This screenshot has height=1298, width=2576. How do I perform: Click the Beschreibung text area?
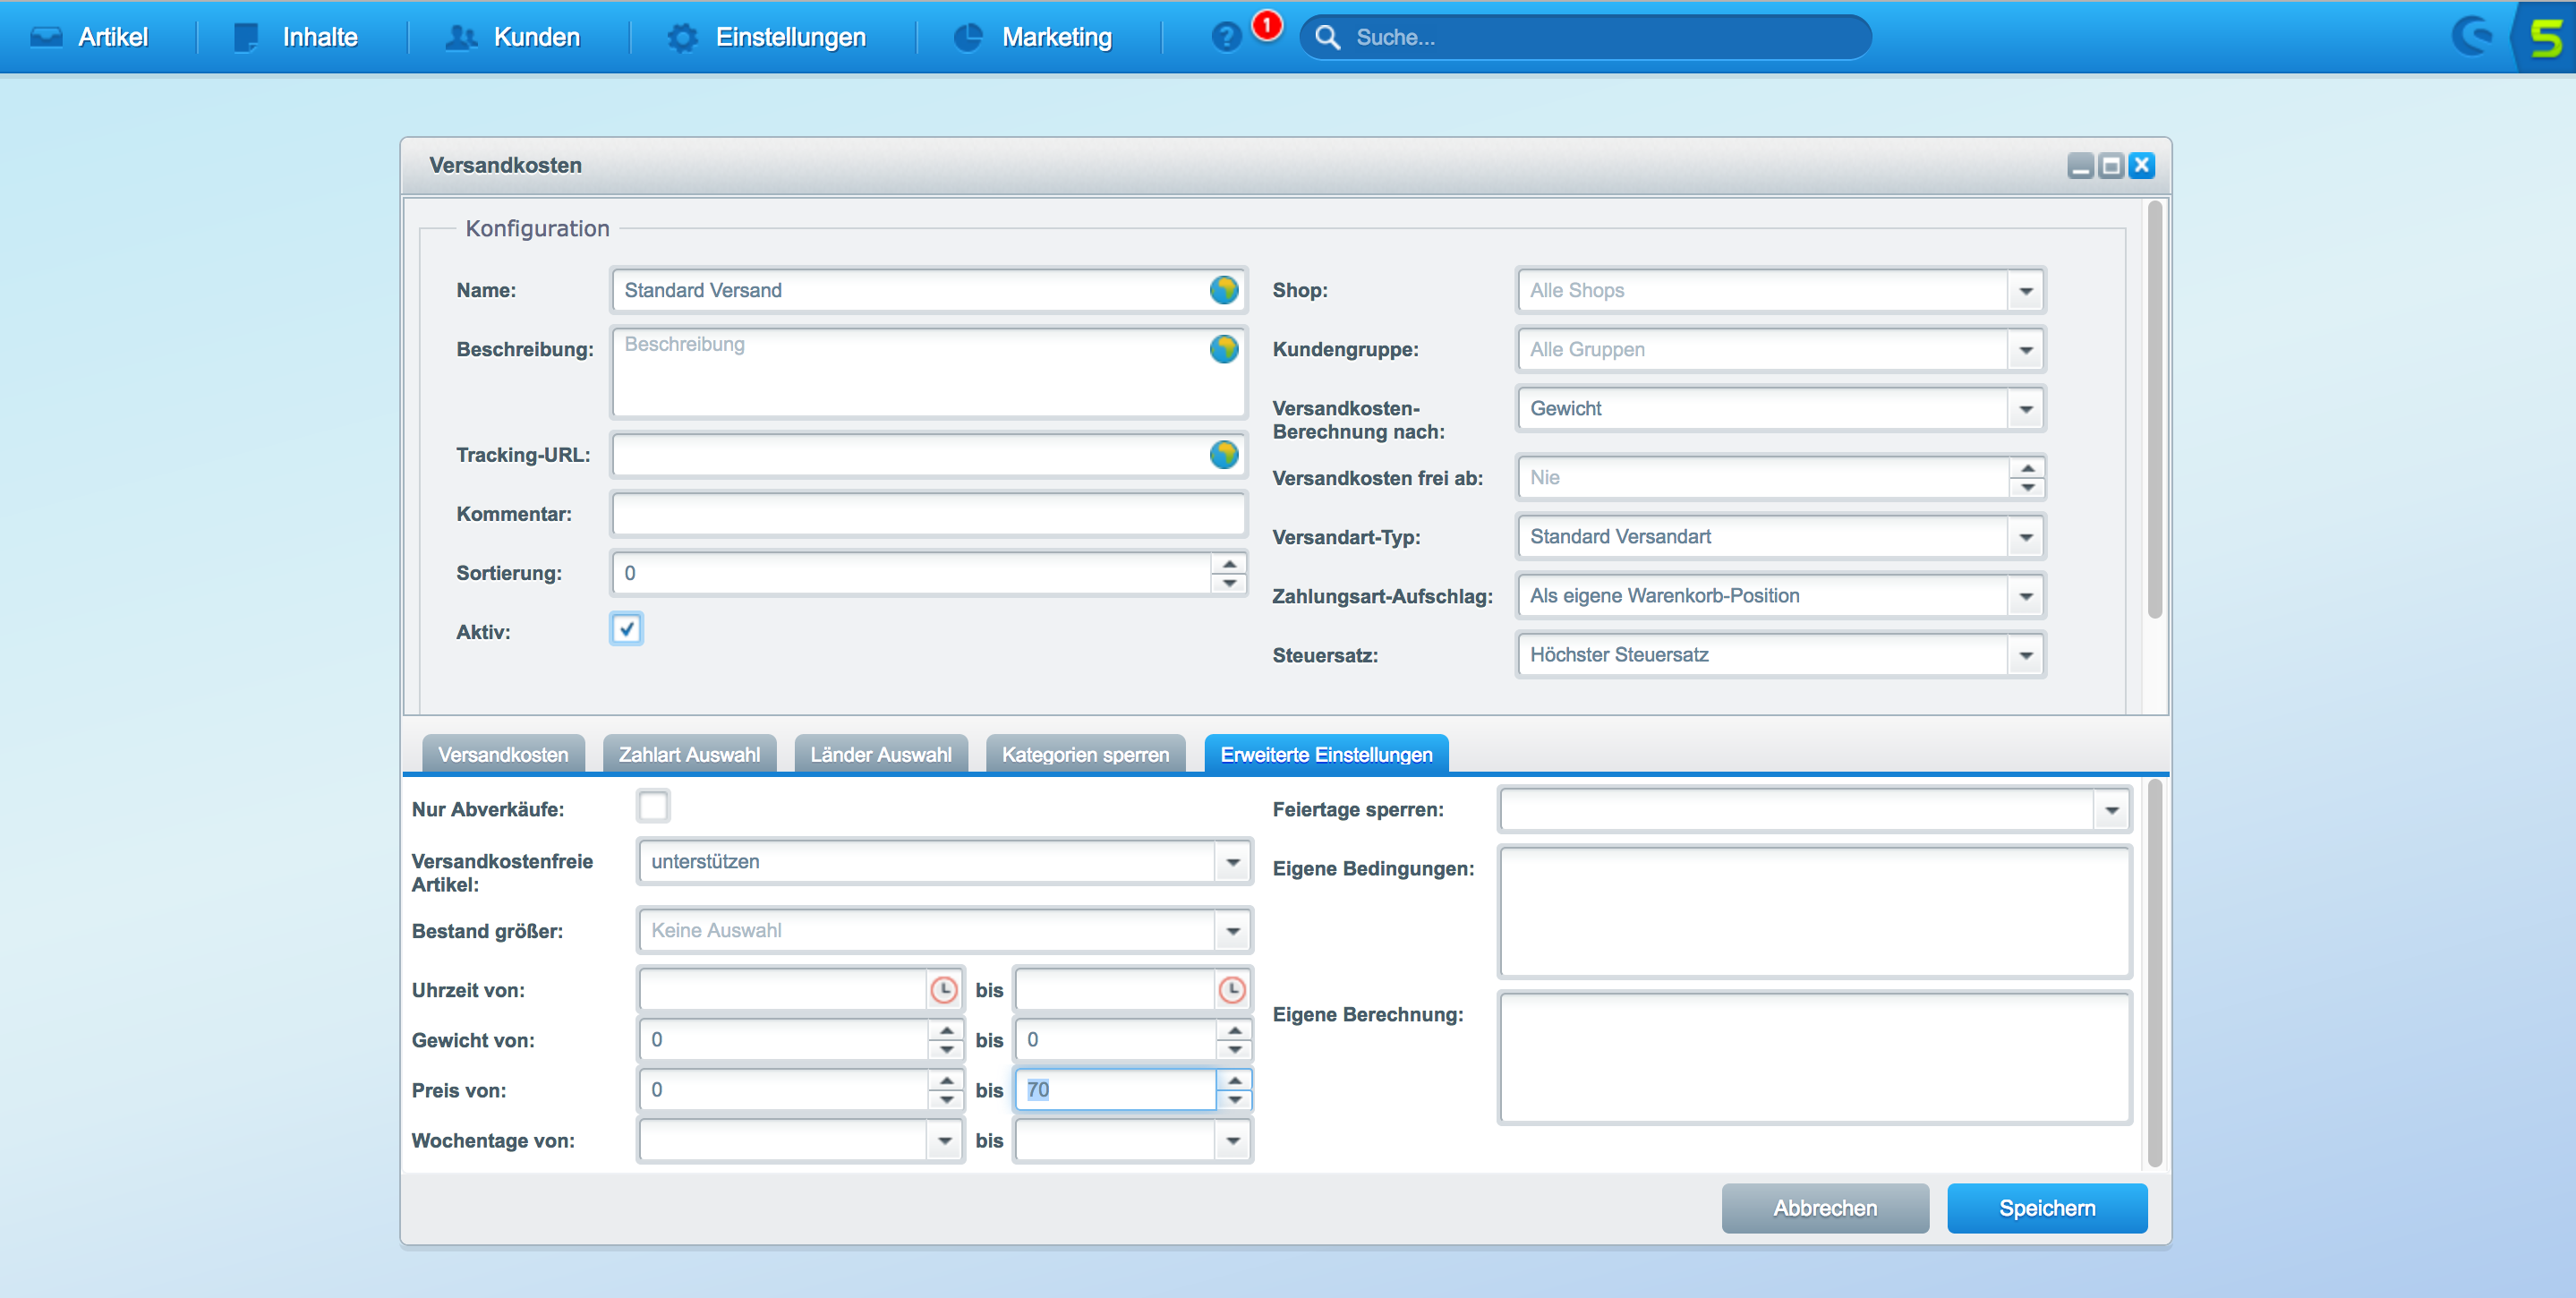coord(929,372)
